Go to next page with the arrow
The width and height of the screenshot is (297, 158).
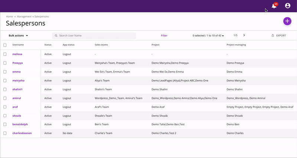pyautogui.click(x=244, y=35)
